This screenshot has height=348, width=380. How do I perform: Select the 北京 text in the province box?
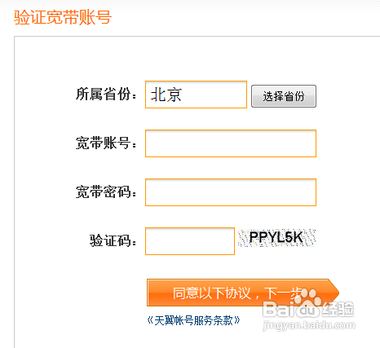(x=166, y=95)
